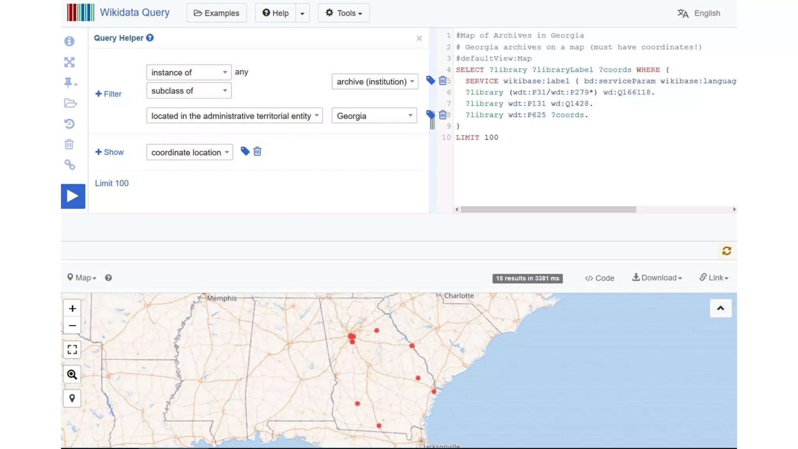The height and width of the screenshot is (449, 798).
Task: Click the query history icon in the sidebar
Action: point(69,124)
